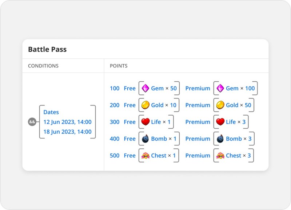
Task: Edit the end date 18 Jun 2023, 14:00
Action: pyautogui.click(x=67, y=132)
